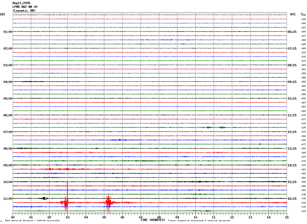Select the traces clipped footnote text
This screenshot has height=224, width=307.
pos(199,221)
